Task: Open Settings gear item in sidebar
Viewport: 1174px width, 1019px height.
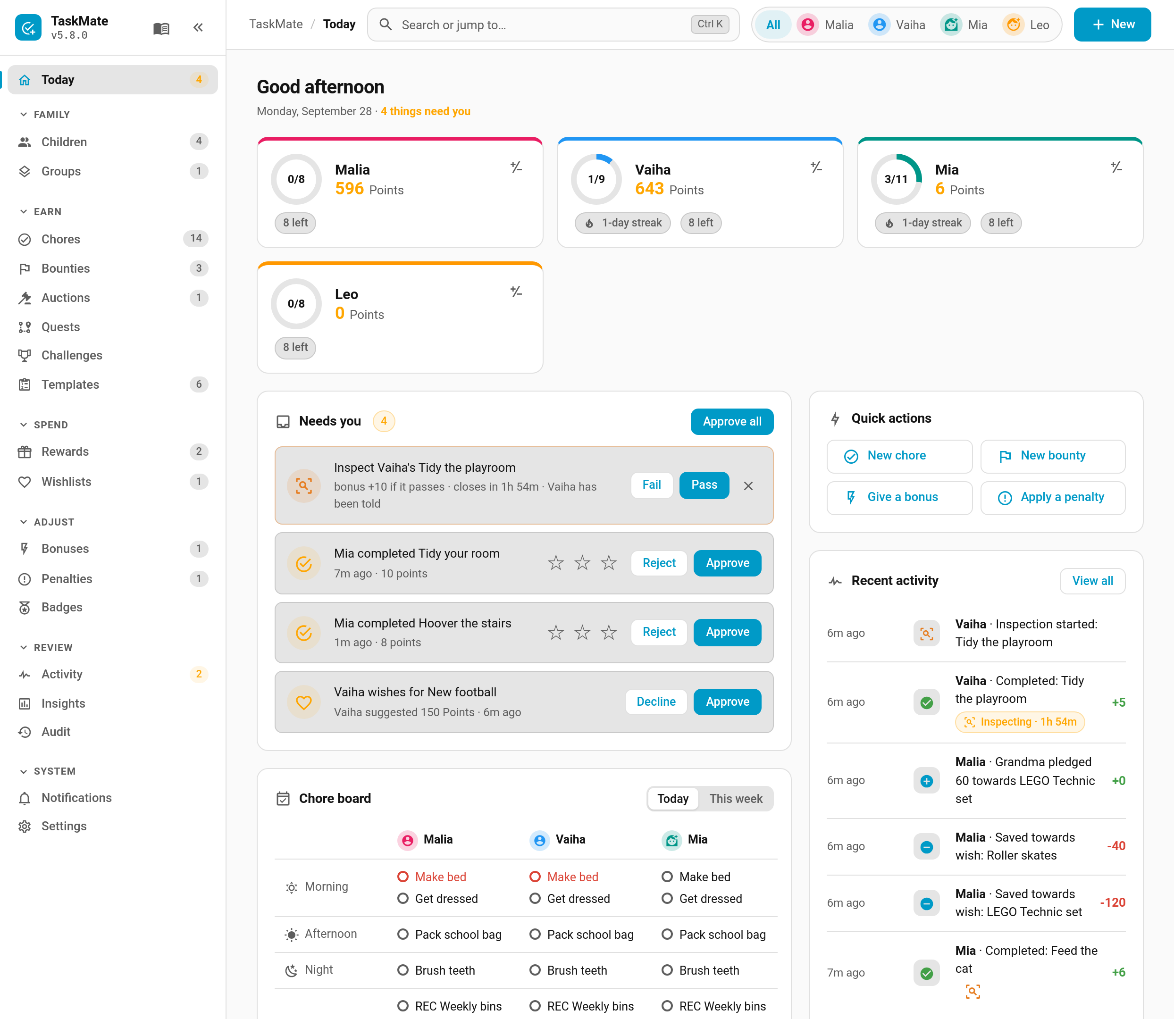Action: click(113, 826)
